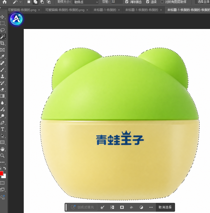The width and height of the screenshot is (210, 213).
Task: Create mask from selection in task bar
Action: coord(122,207)
